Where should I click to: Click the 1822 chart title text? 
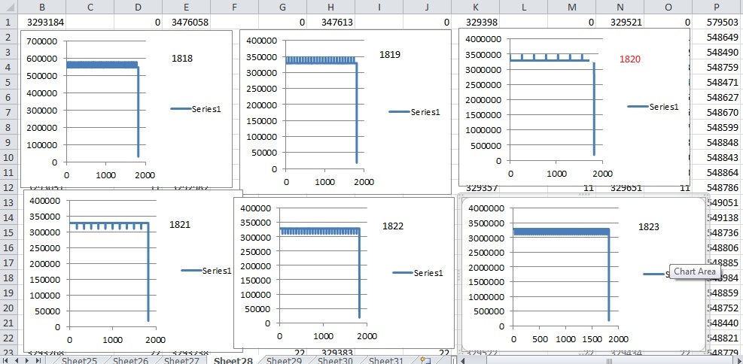392,226
